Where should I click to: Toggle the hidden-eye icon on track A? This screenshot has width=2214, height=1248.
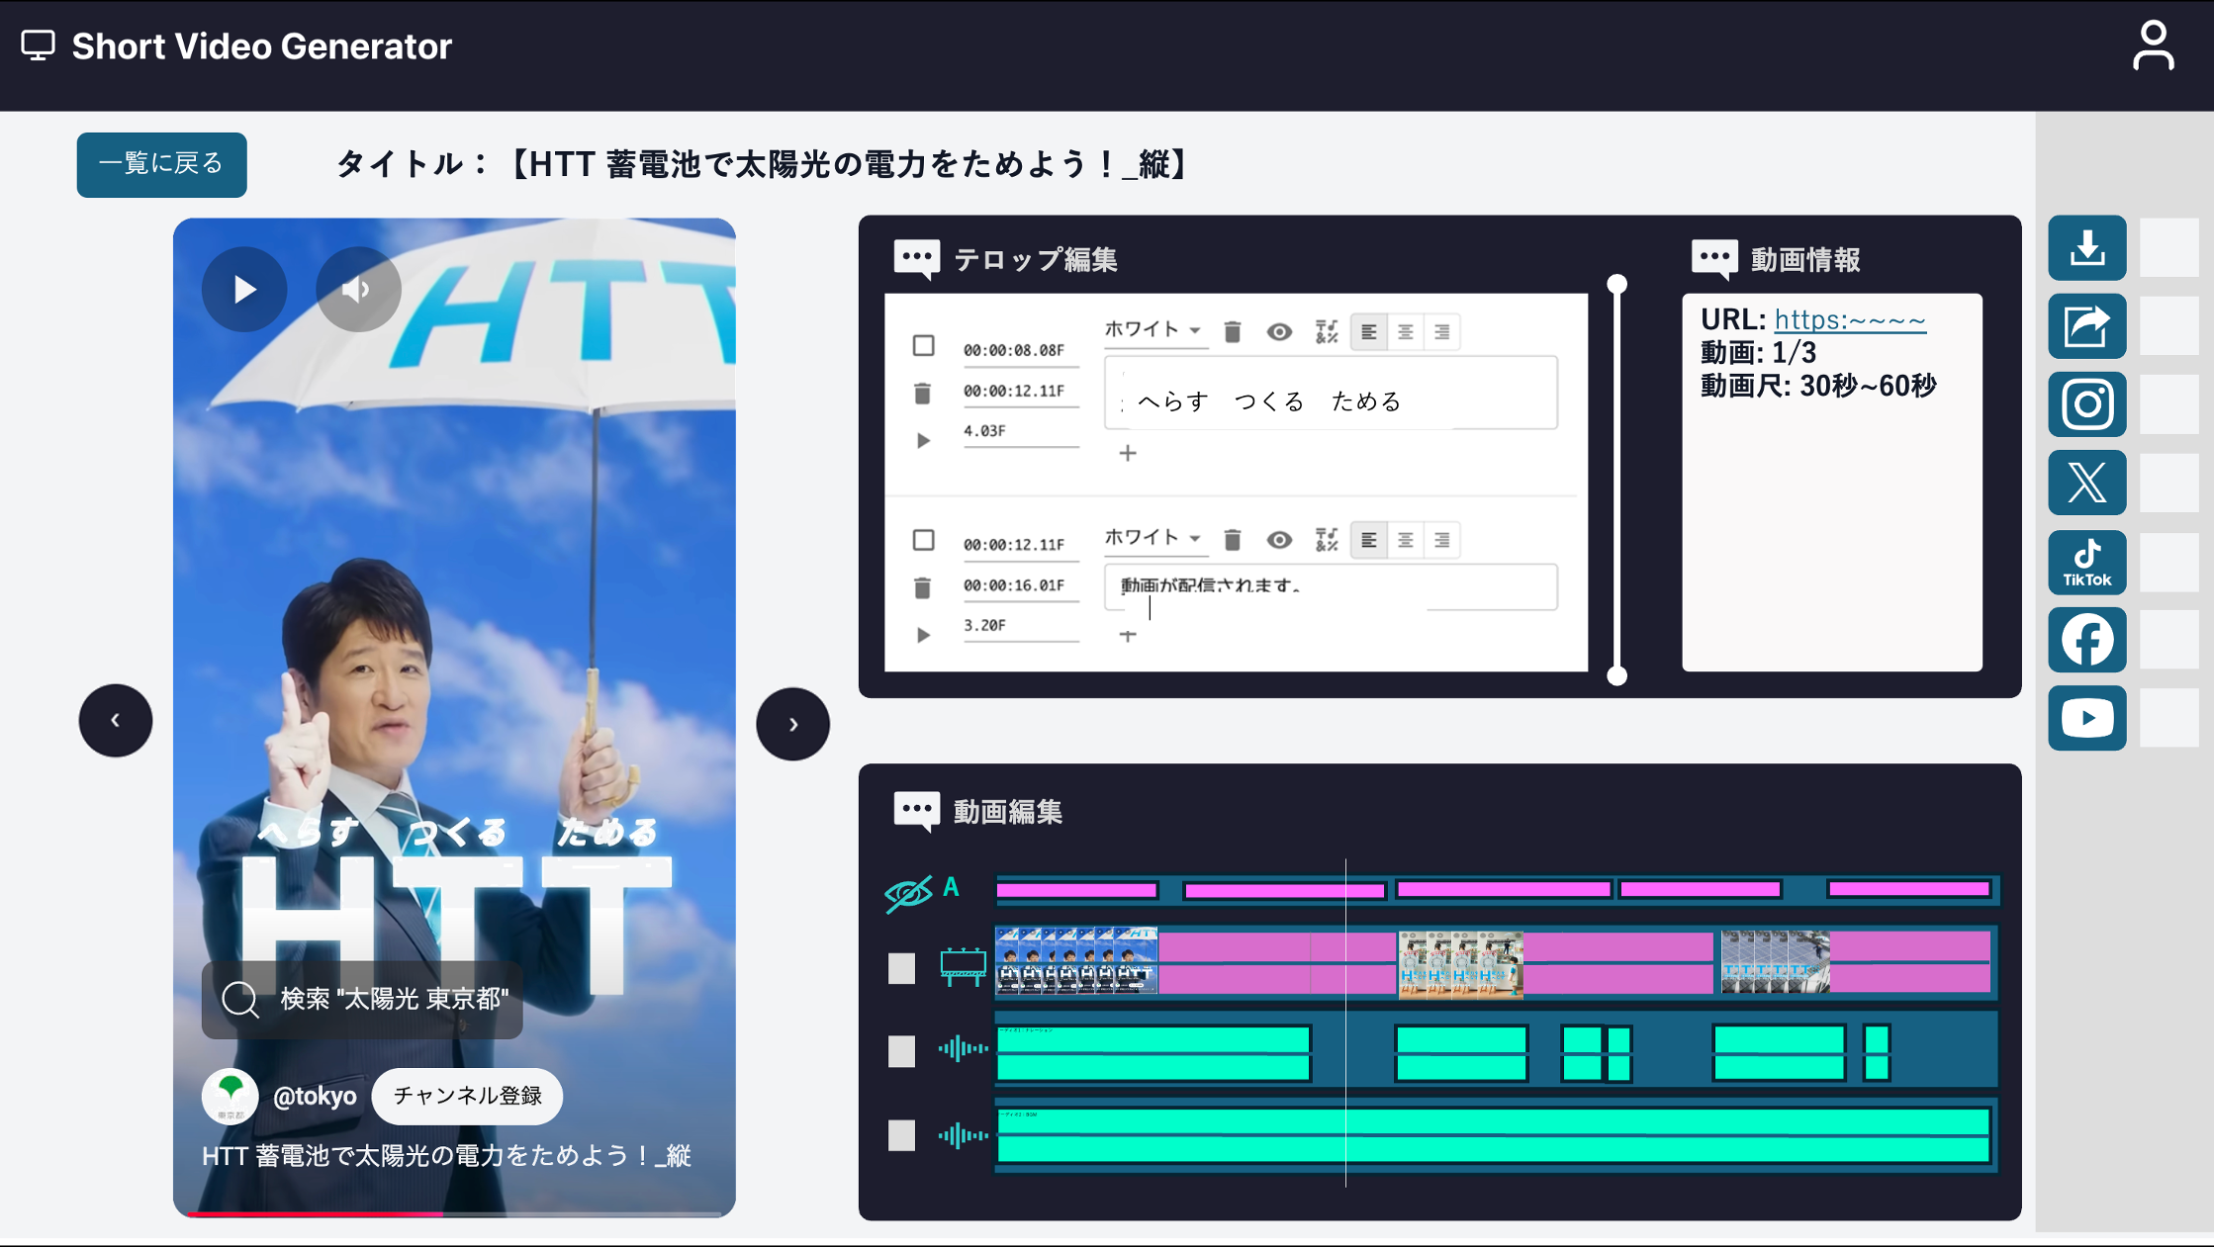coord(907,893)
